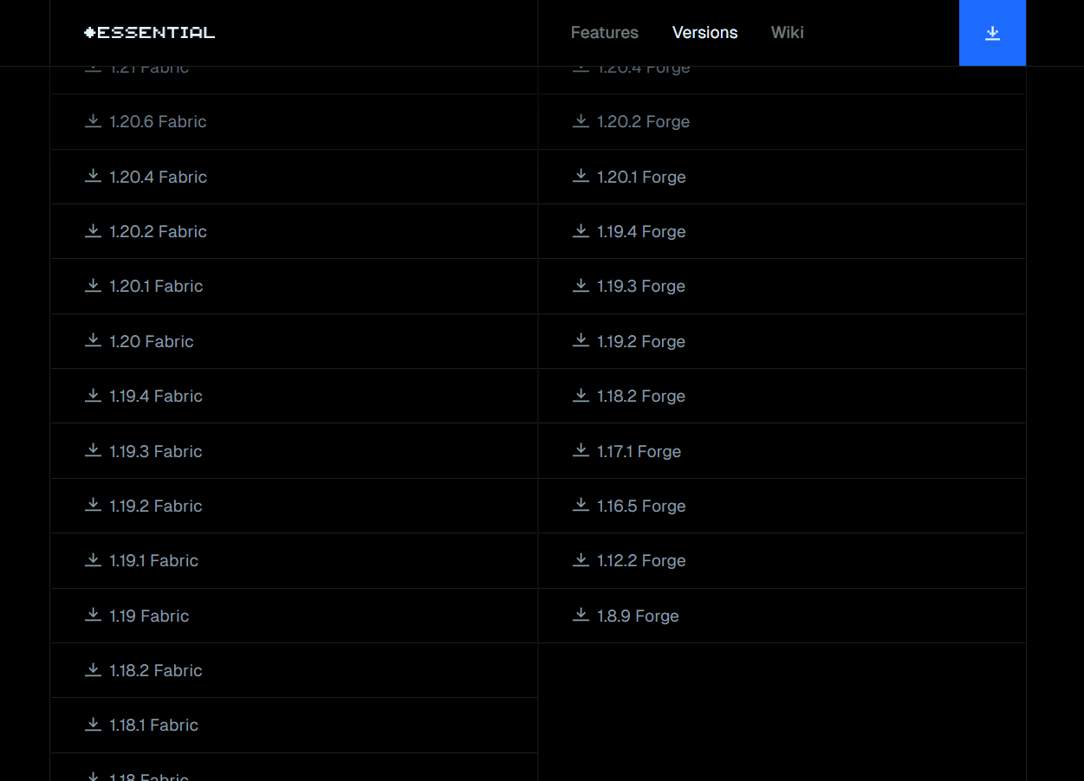Open the Wiki link

click(x=787, y=33)
